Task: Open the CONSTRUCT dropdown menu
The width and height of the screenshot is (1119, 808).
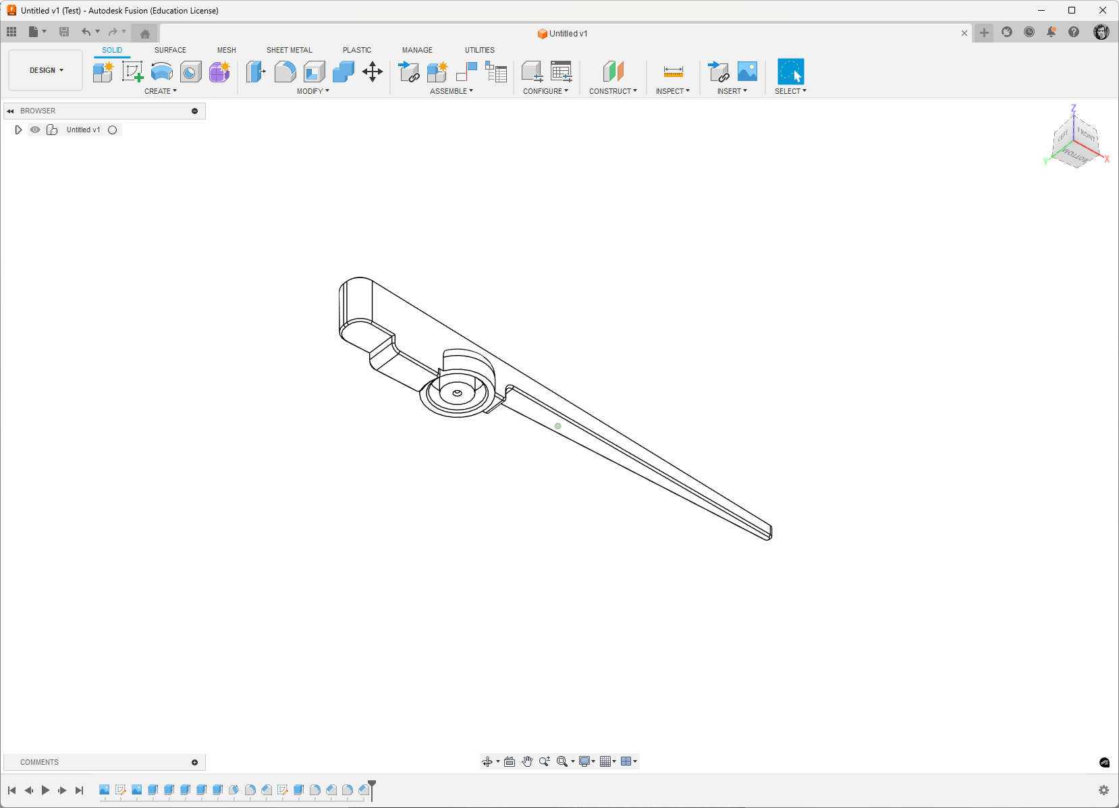Action: pyautogui.click(x=613, y=91)
